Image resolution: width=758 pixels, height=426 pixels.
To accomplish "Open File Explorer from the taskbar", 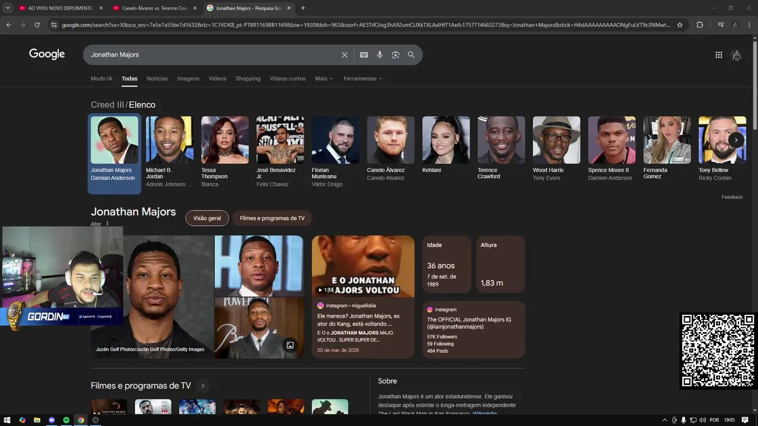I will tap(37, 419).
